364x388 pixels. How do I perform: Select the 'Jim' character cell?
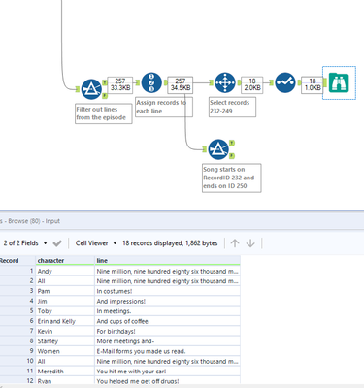point(65,301)
